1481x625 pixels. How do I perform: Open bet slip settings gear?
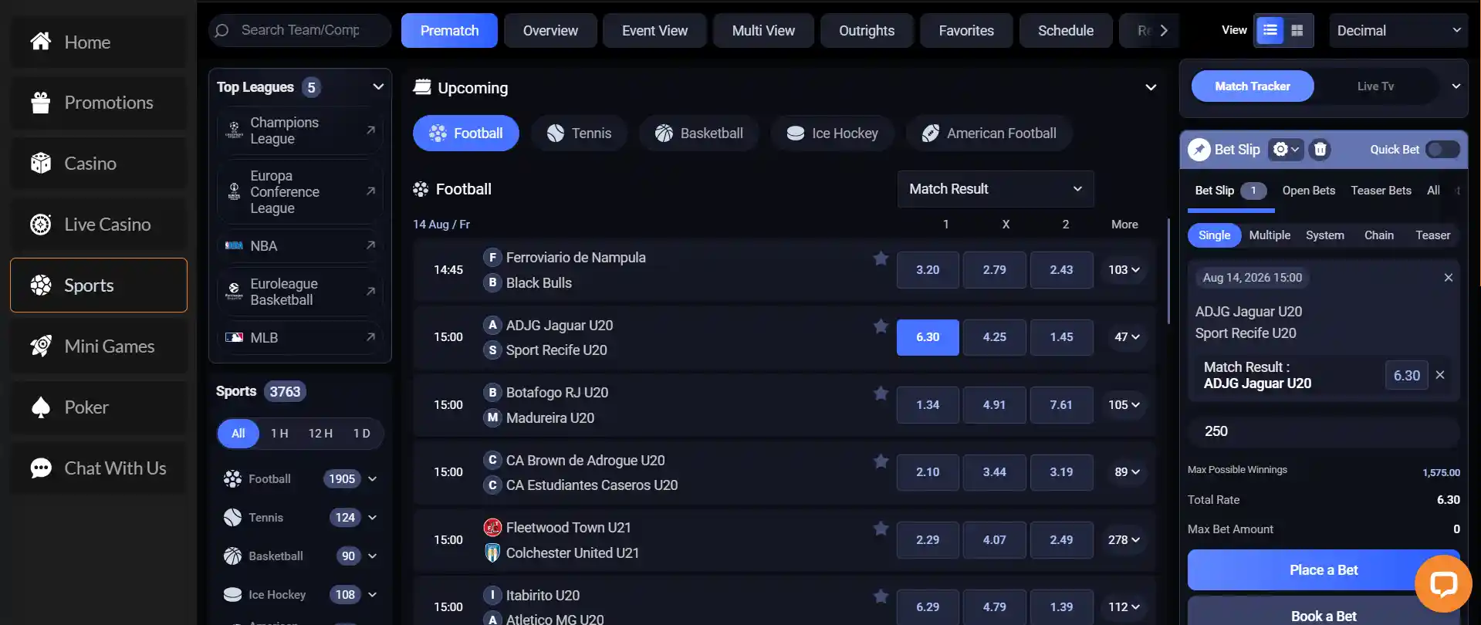click(1286, 150)
